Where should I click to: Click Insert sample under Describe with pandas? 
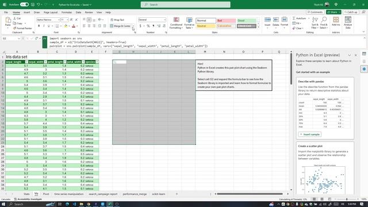(310, 135)
